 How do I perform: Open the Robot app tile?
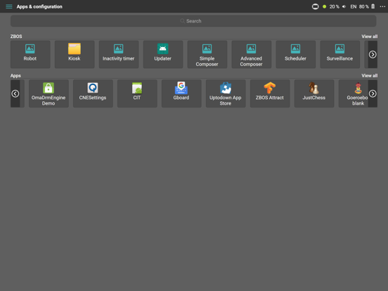(x=30, y=54)
